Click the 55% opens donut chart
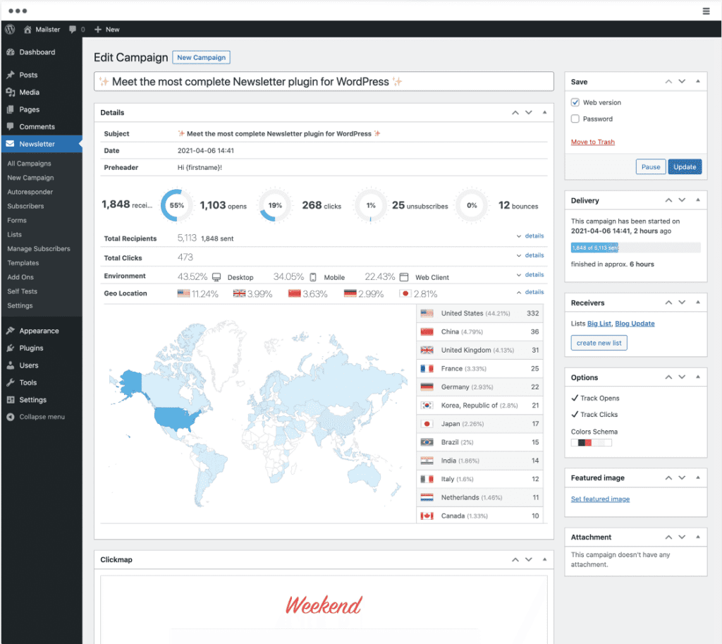The width and height of the screenshot is (722, 644). click(x=177, y=205)
